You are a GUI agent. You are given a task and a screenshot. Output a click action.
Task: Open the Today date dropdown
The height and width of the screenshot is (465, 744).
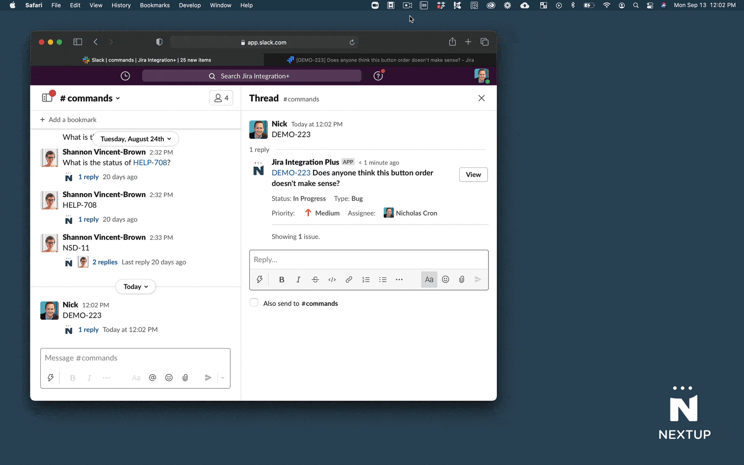pos(136,287)
